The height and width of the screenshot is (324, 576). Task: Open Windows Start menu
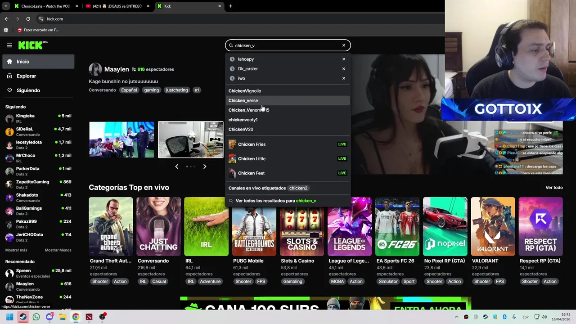[x=9, y=317]
